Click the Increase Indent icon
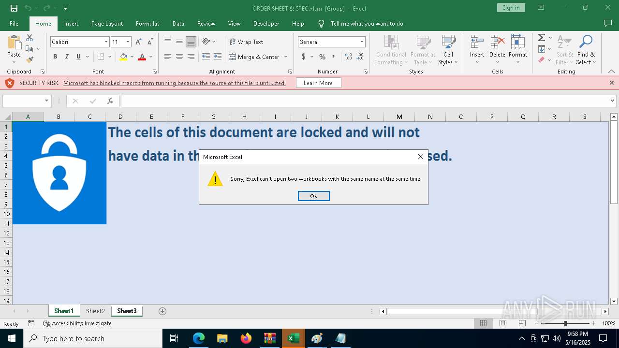This screenshot has width=619, height=348. [x=218, y=57]
